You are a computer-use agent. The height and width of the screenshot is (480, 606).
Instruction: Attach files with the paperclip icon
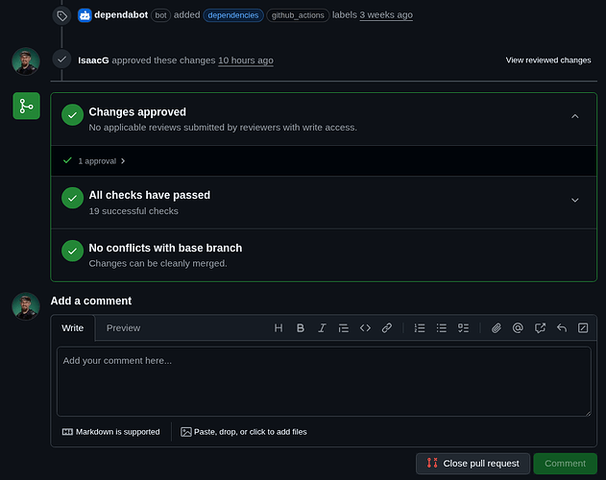[x=497, y=328]
